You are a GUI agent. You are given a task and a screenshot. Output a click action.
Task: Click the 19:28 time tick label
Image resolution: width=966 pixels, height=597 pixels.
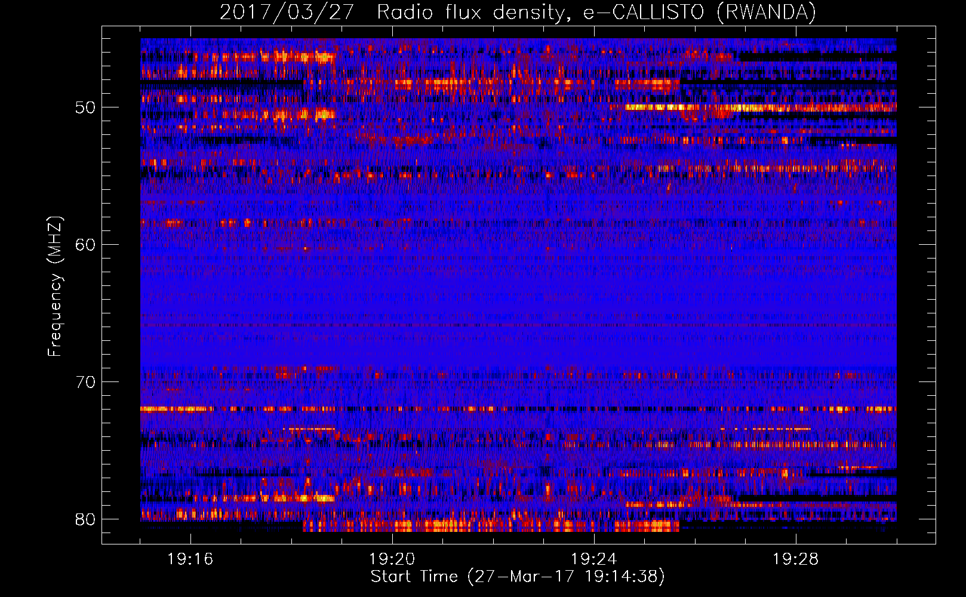click(x=796, y=559)
